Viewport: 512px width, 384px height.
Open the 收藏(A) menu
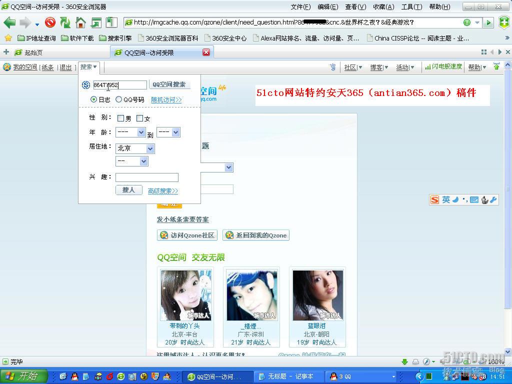[383, 7]
